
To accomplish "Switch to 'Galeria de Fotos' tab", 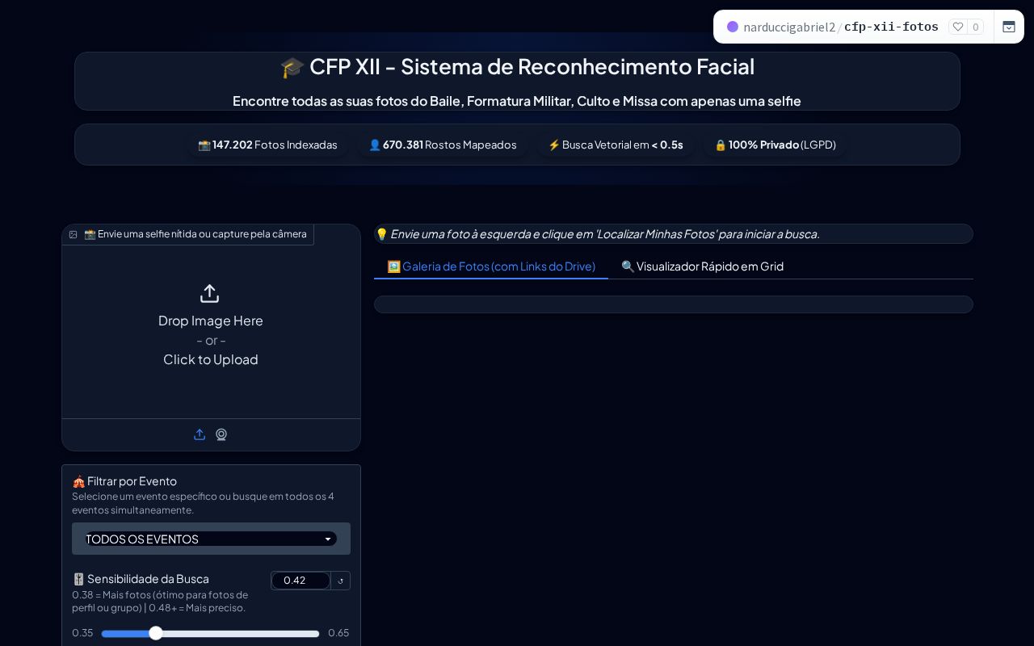I will (491, 266).
